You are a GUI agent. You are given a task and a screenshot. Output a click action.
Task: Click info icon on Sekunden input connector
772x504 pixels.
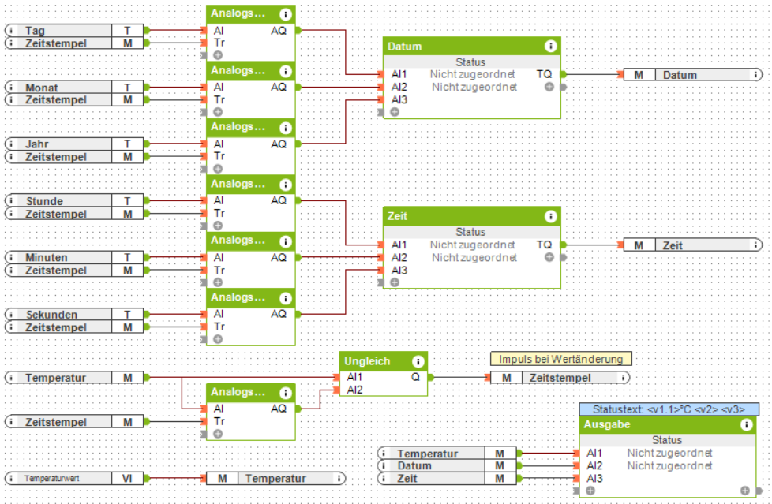11,314
